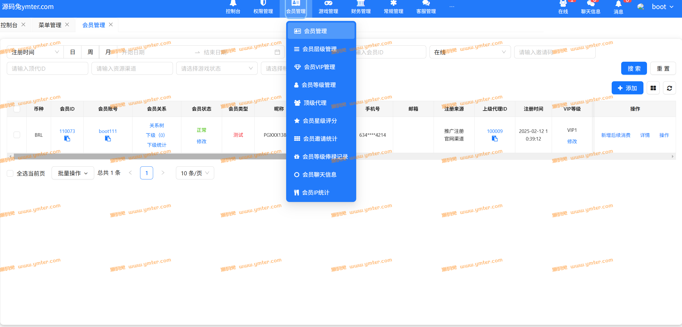View 在线 online users icon
Image resolution: width=682 pixels, height=327 pixels.
coord(563,4)
